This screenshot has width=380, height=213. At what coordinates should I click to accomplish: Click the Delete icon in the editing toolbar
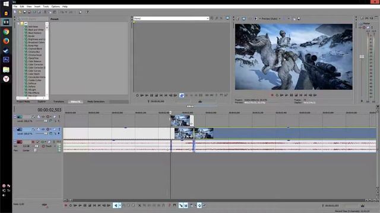point(140,205)
